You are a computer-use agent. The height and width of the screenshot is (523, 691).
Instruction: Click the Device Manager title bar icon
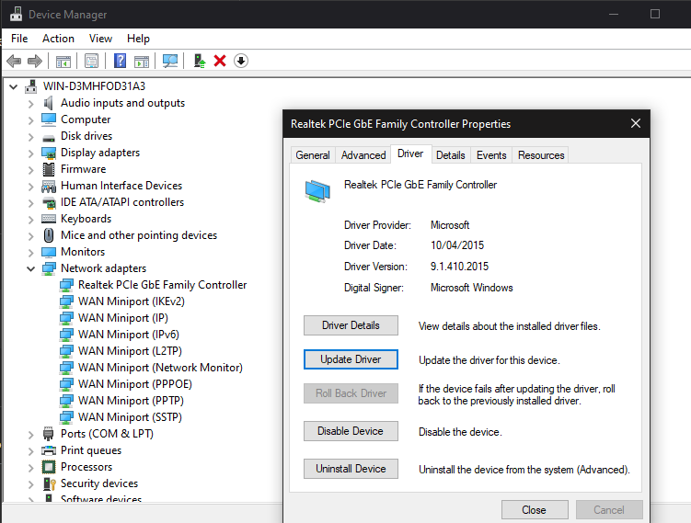(16, 14)
